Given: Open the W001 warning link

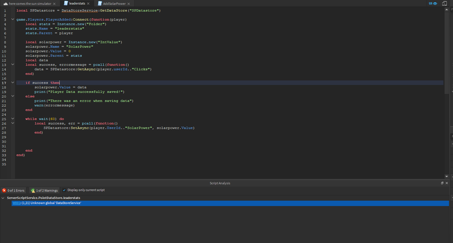Looking at the screenshot, I should (x=16, y=203).
